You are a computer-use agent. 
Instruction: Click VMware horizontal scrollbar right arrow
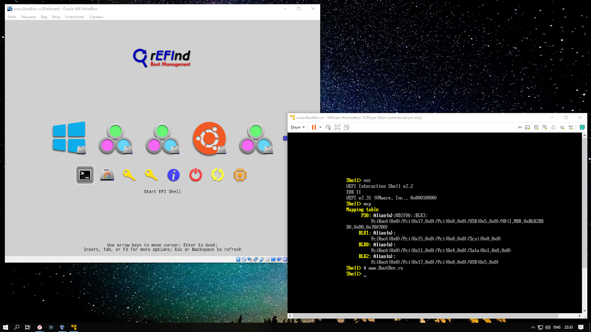[x=580, y=316]
